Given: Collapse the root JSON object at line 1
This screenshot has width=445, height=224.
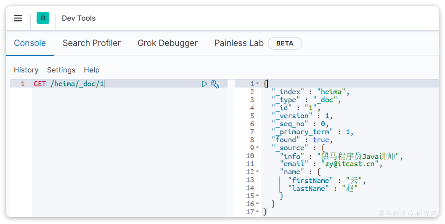Looking at the screenshot, I should click(x=257, y=84).
